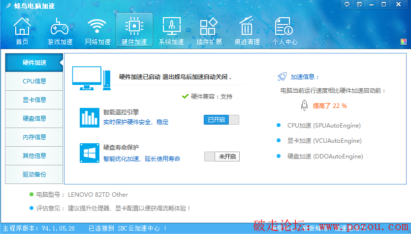The image size is (411, 234).
Task: Click 硬盘加速 (DDOAutoEngine) entry
Action: [325, 156]
